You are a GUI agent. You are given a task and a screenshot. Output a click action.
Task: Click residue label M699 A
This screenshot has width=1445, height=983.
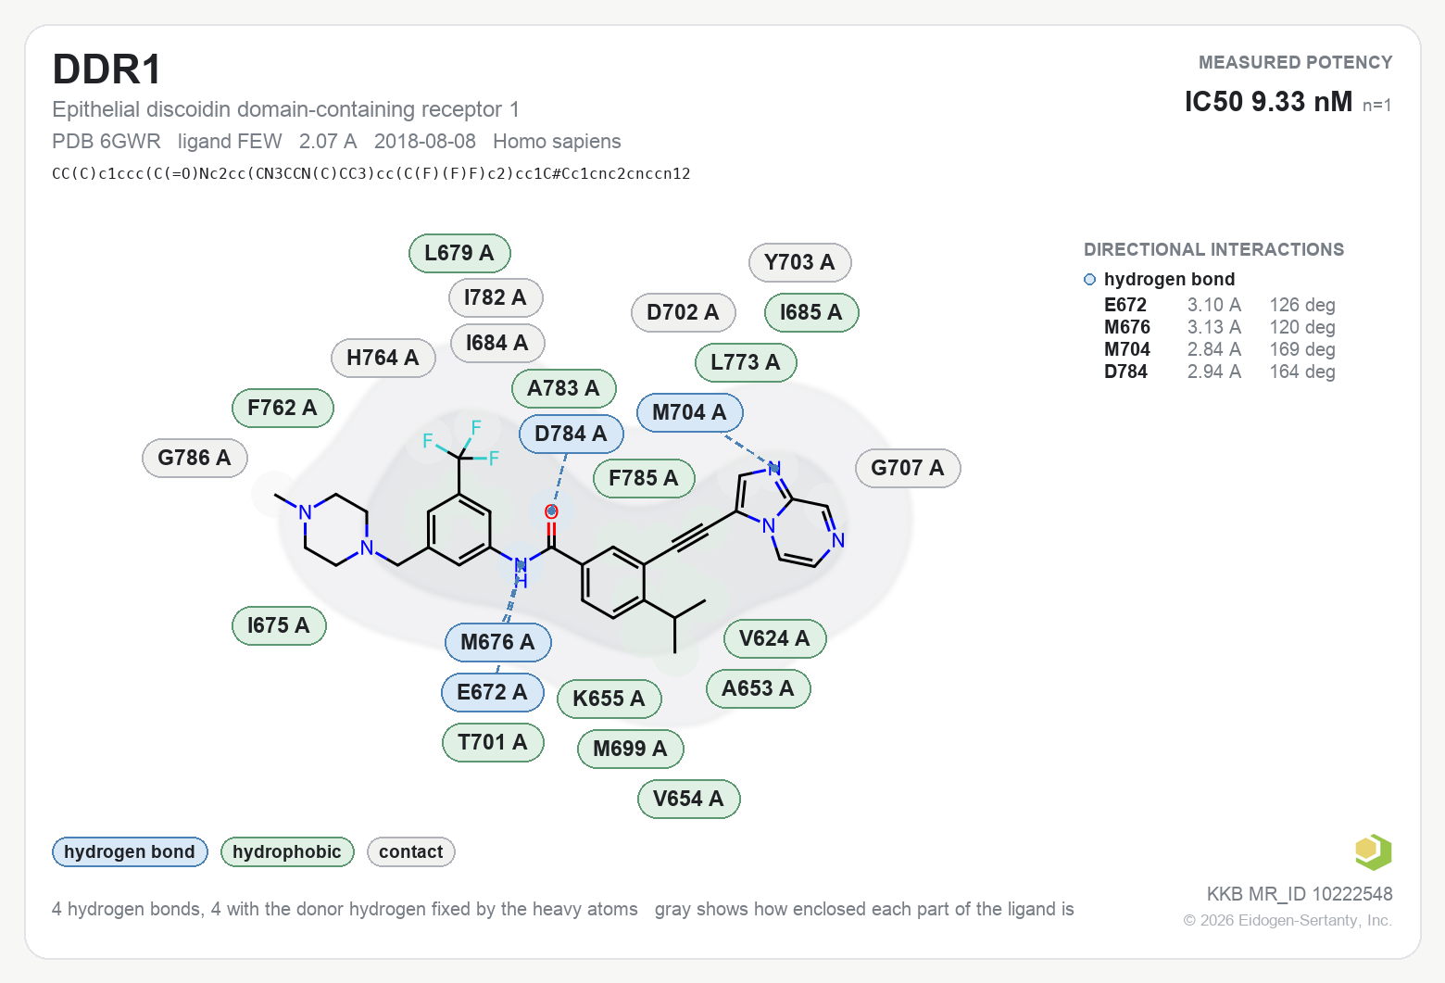(630, 749)
